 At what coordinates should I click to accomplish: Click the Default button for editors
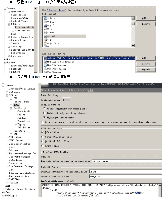coord(146,70)
